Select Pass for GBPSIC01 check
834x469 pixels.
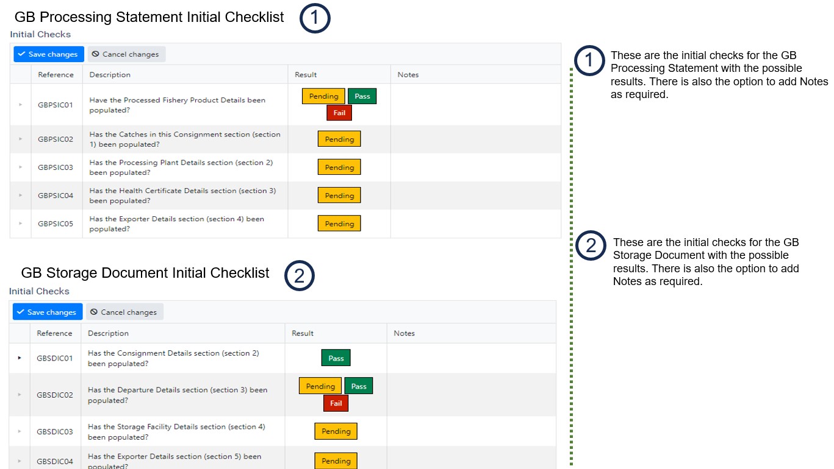(x=362, y=96)
